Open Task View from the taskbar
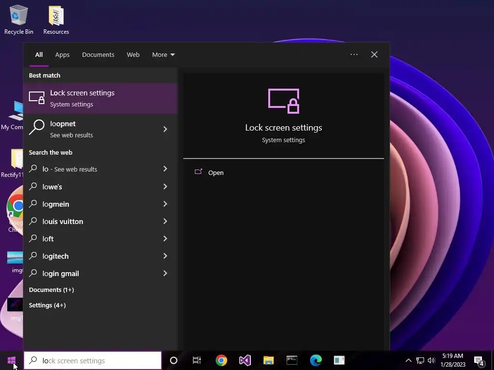The width and height of the screenshot is (494, 370). 197,360
